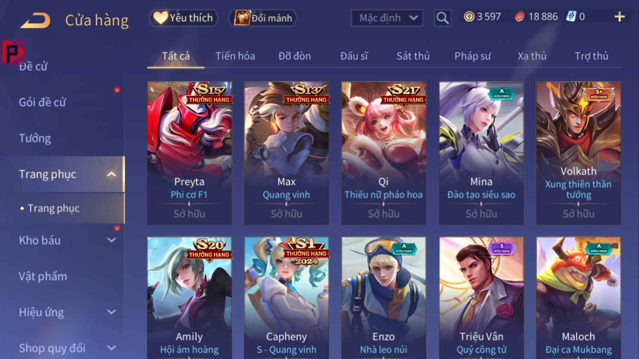The width and height of the screenshot is (639, 359).
Task: Open Đổi mảnh chest exchange
Action: click(263, 18)
